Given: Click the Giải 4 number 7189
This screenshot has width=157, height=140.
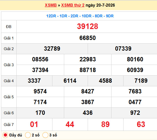Looking at the screenshot, I should 141,81.
